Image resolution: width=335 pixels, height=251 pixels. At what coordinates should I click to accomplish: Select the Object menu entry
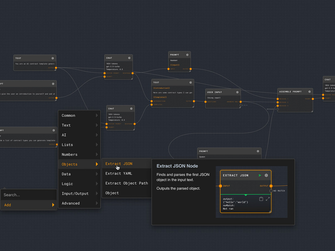[x=127, y=193]
